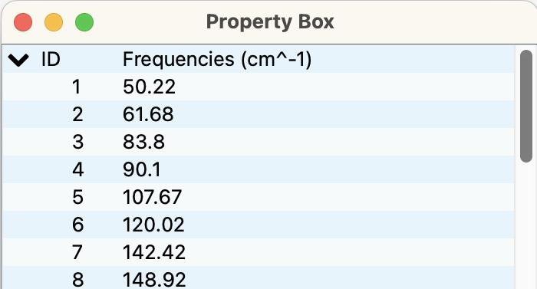Close the Property Box window
This screenshot has width=537, height=289.
click(23, 22)
